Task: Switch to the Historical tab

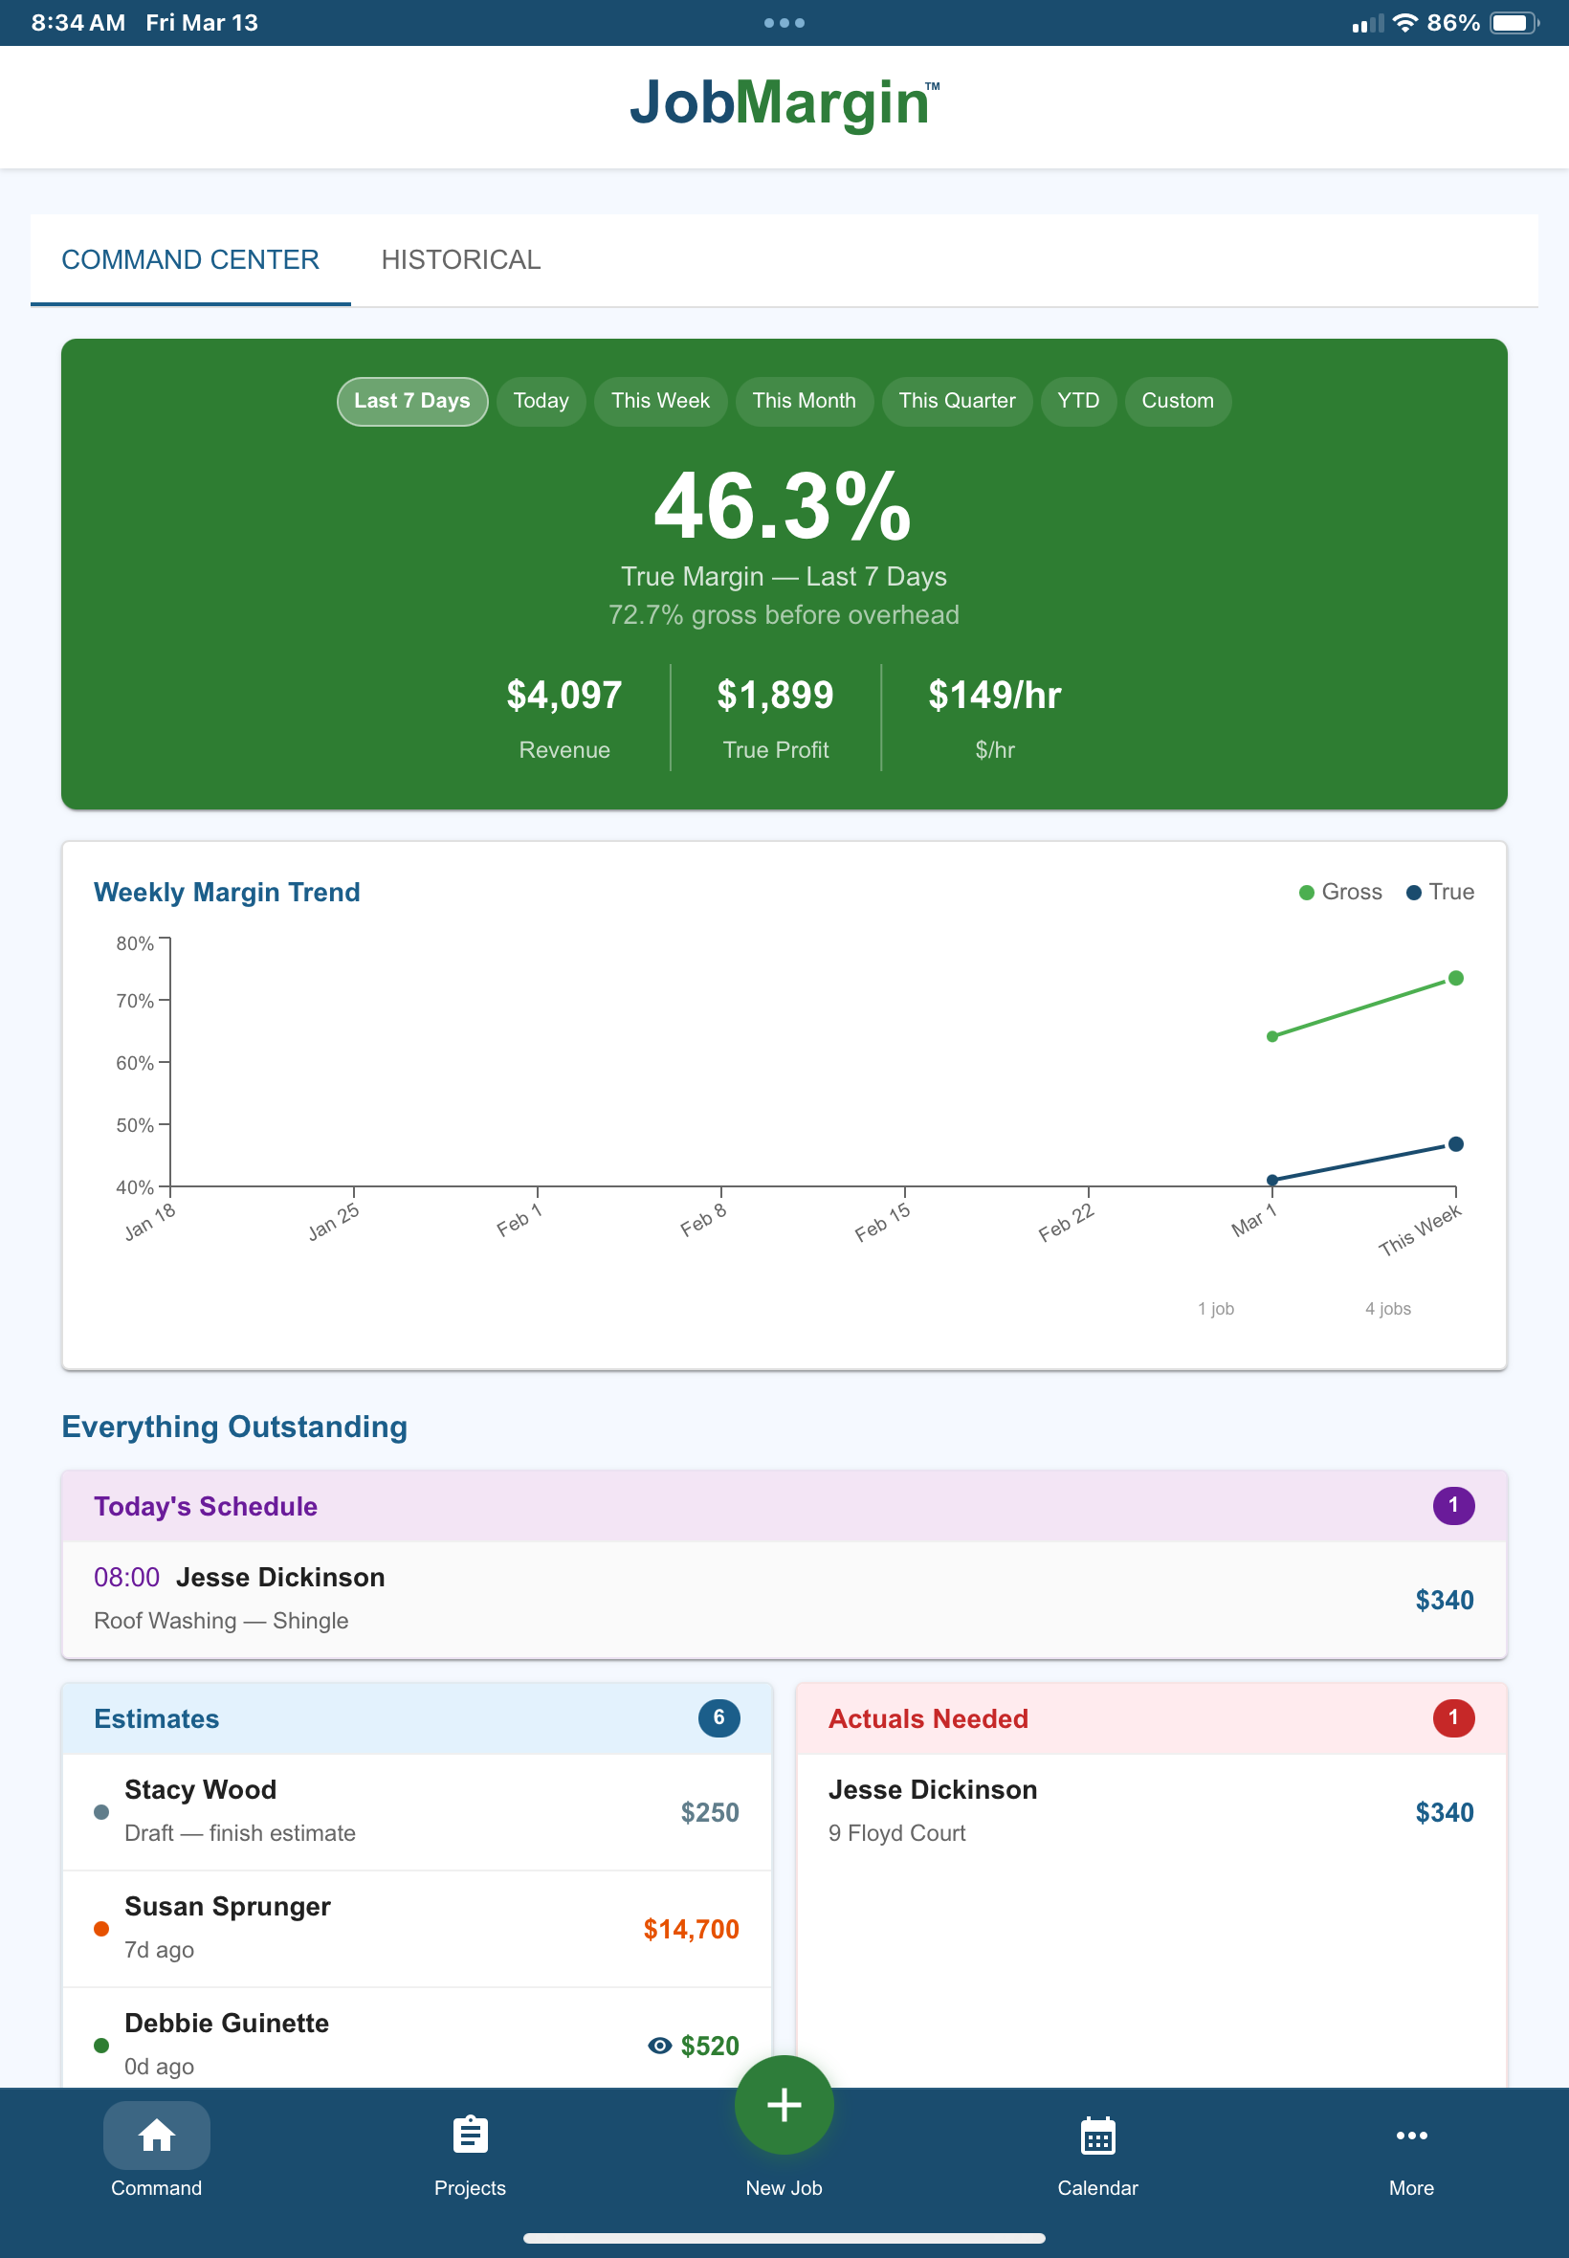Action: [461, 259]
